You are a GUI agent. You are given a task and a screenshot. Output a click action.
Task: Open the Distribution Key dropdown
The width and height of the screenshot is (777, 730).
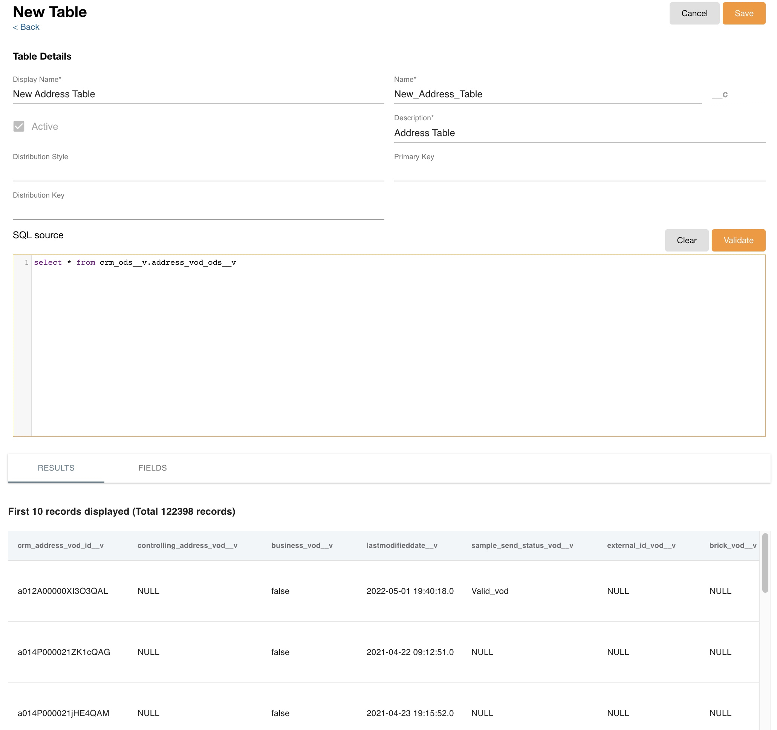coord(198,211)
